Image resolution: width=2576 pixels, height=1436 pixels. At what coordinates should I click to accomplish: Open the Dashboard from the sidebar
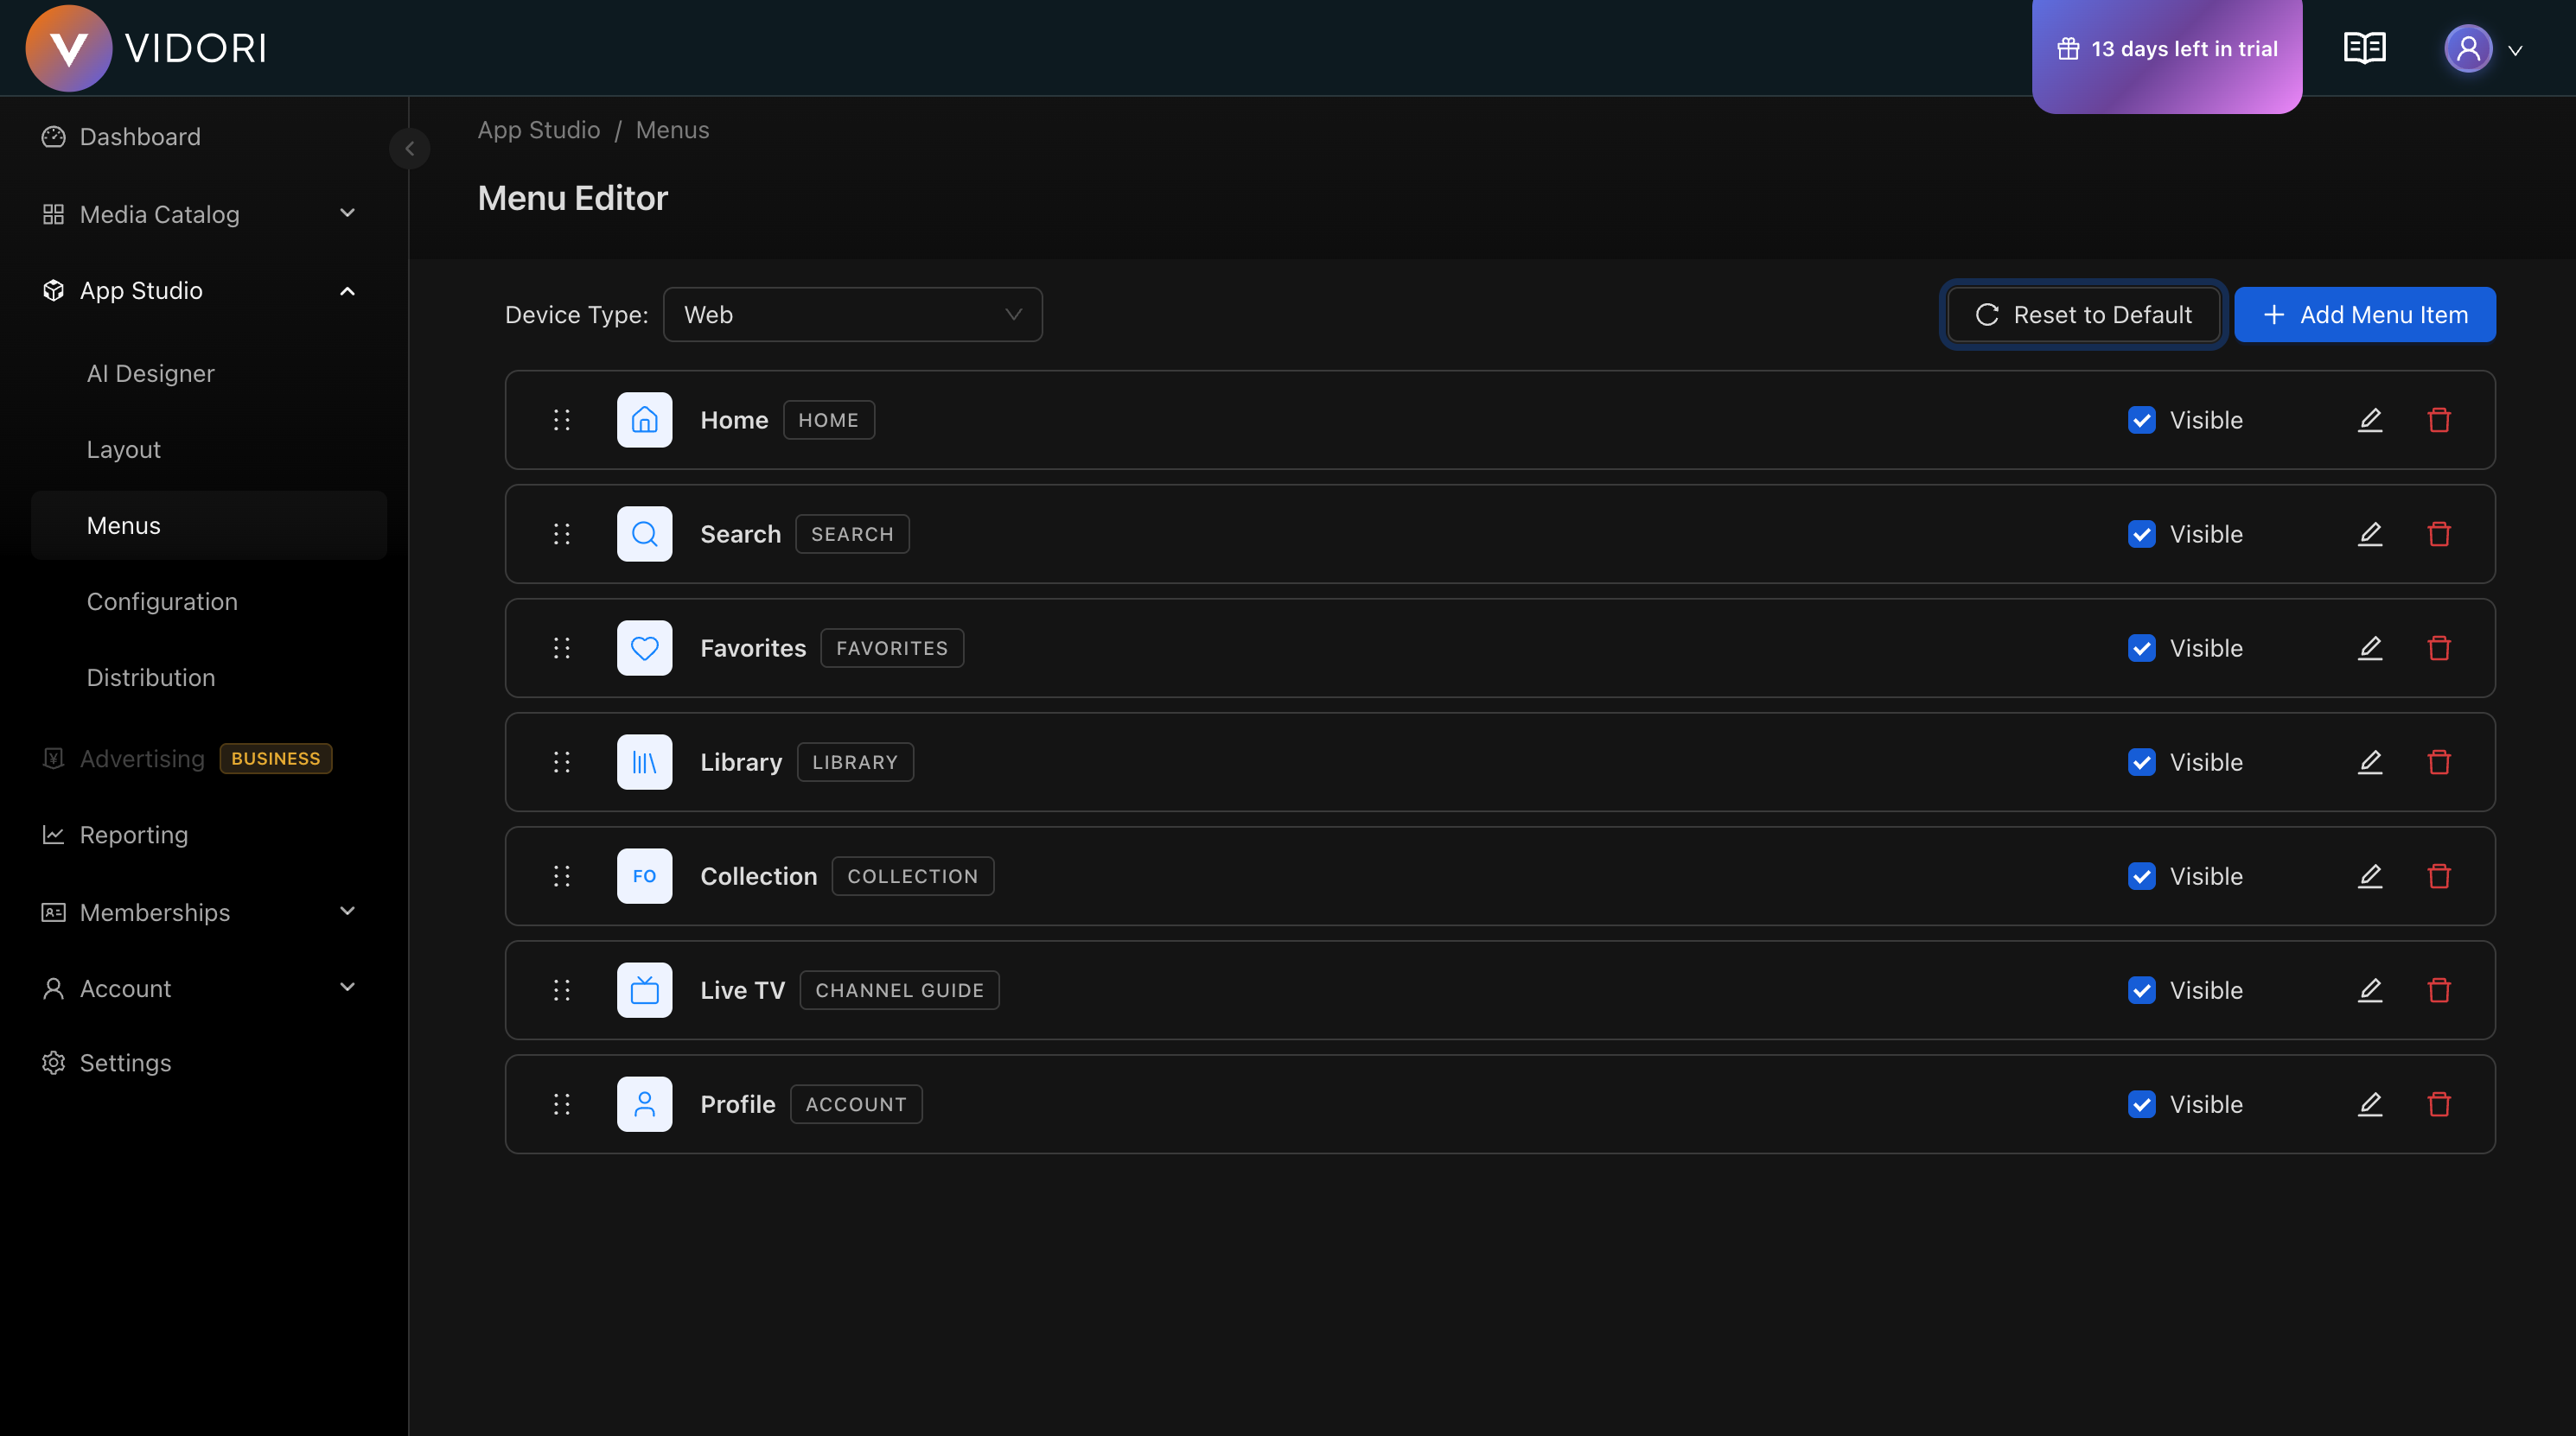tap(140, 137)
